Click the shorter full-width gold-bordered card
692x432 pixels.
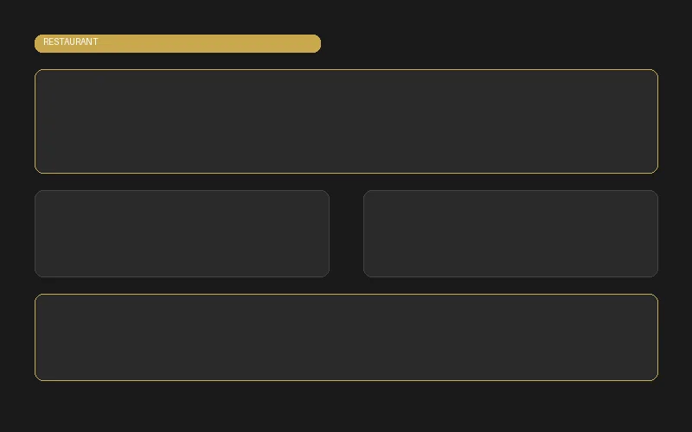click(x=347, y=337)
